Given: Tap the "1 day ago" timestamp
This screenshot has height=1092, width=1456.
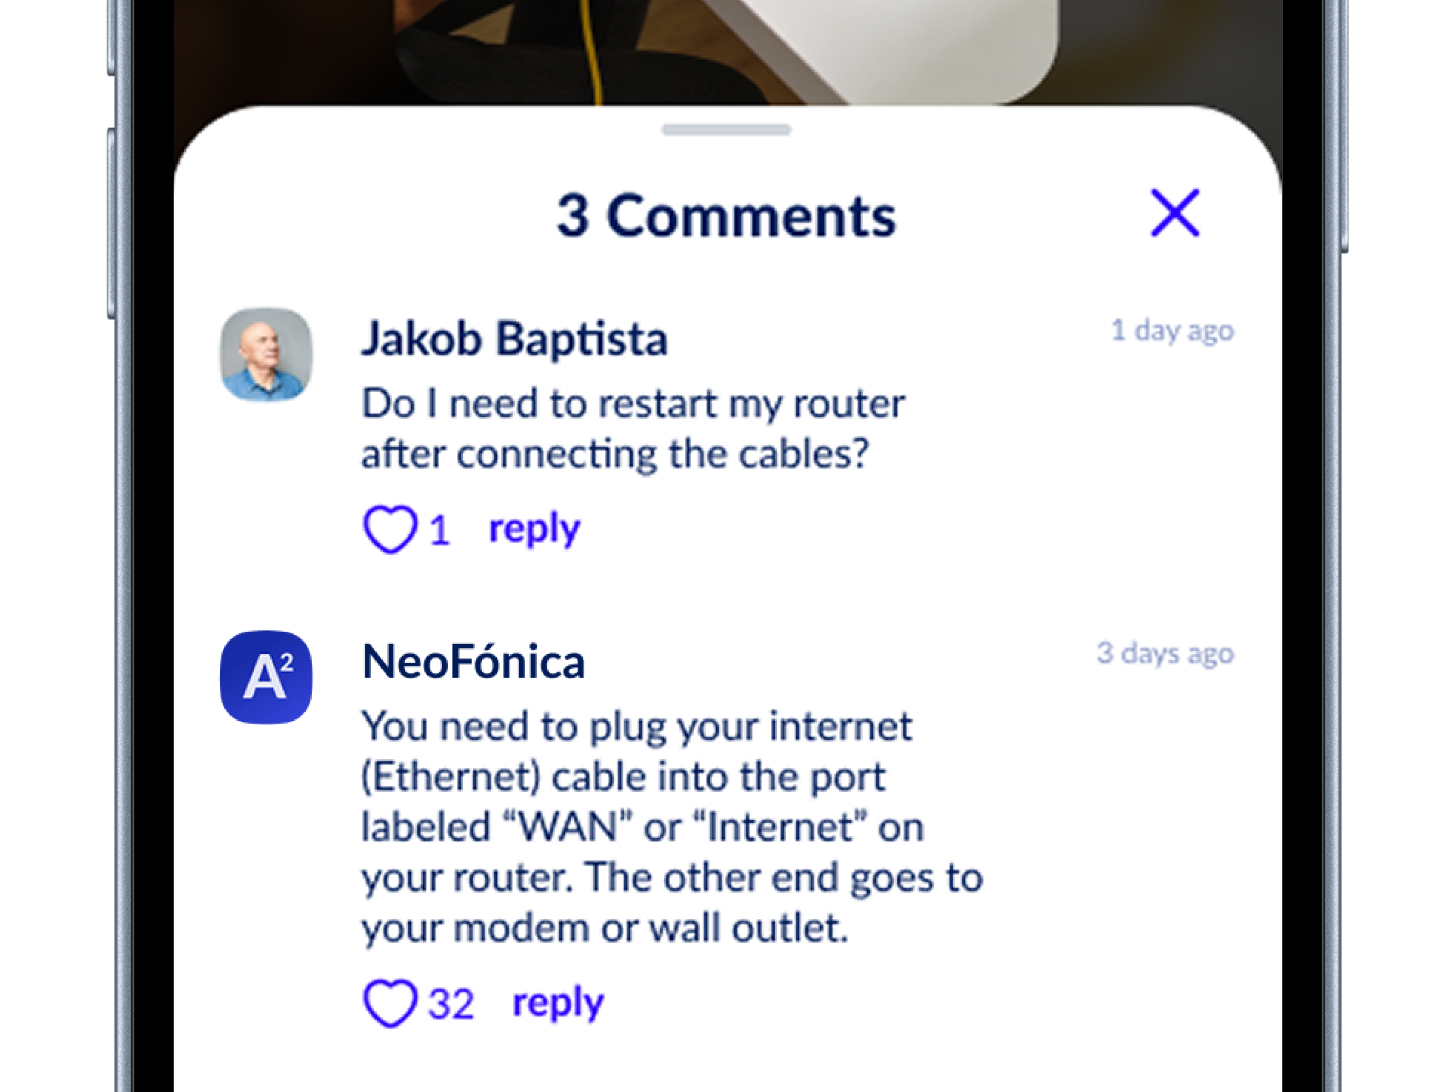Looking at the screenshot, I should click(x=1172, y=331).
